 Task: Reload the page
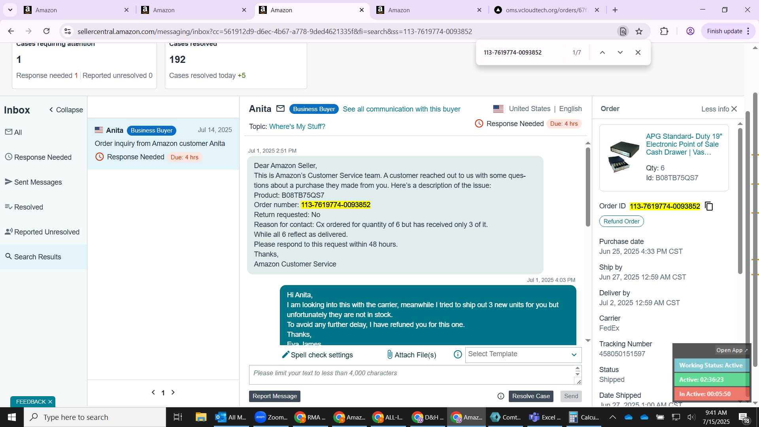[x=46, y=31]
